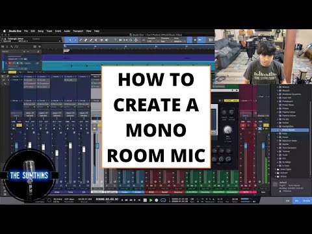Click the red mixer channel fader handle
Screen dimensions: 312x234
246,146
